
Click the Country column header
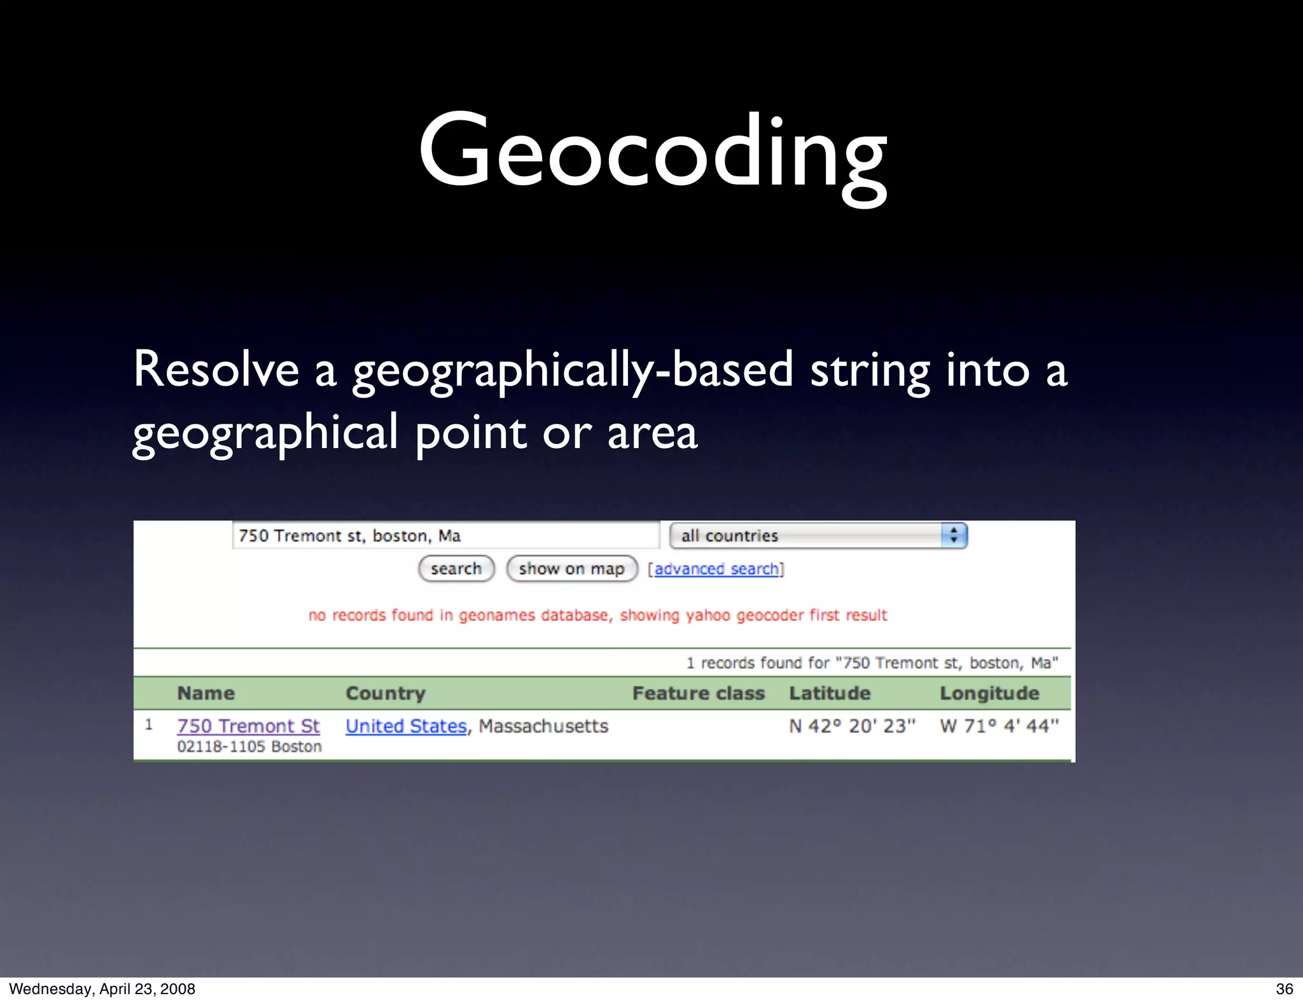(x=385, y=693)
